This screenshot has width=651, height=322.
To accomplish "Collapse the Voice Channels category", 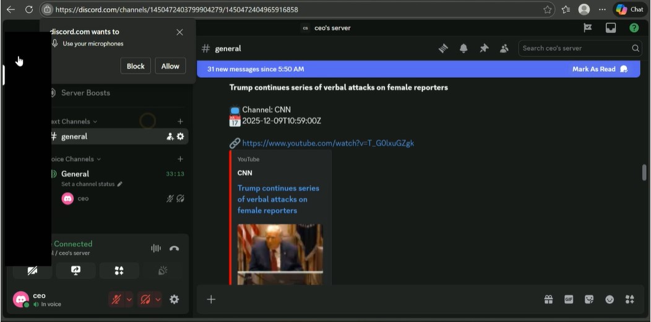I will (75, 159).
